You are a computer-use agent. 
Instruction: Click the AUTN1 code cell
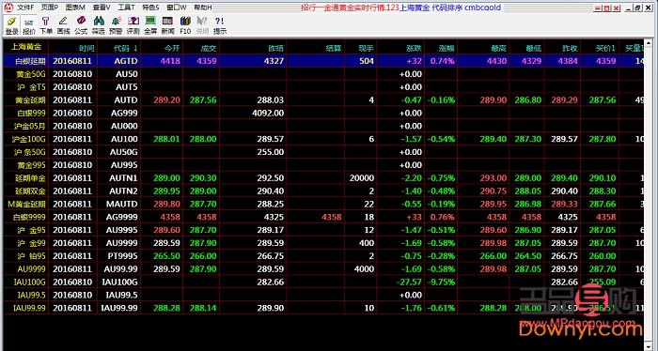tap(124, 178)
